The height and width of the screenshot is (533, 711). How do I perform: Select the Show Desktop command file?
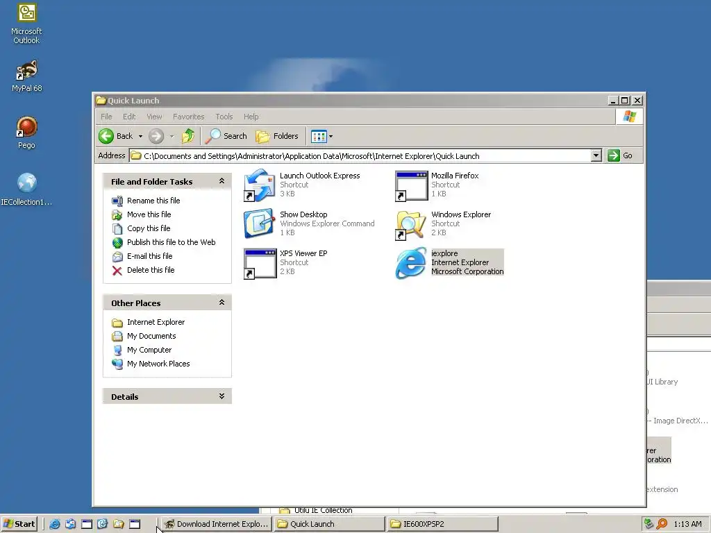pyautogui.click(x=309, y=223)
